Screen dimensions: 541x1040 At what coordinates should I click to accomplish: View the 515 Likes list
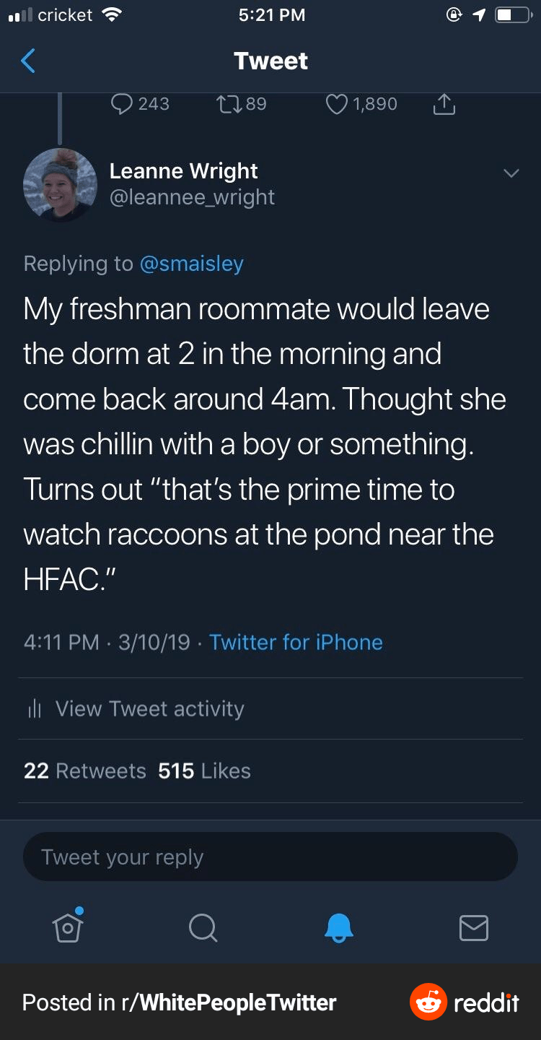pyautogui.click(x=205, y=771)
